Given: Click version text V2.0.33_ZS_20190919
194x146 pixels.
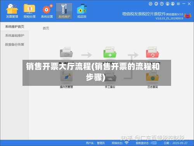Looking at the screenshot, I should click(169, 18).
